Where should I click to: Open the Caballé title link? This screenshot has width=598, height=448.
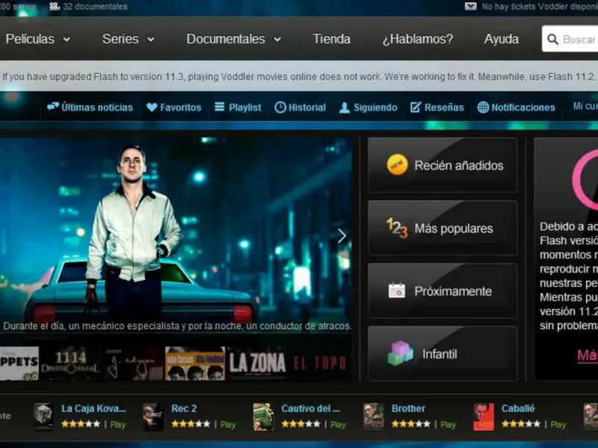[x=518, y=408]
